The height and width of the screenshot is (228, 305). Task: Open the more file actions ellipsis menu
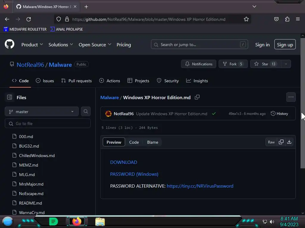[x=291, y=97]
